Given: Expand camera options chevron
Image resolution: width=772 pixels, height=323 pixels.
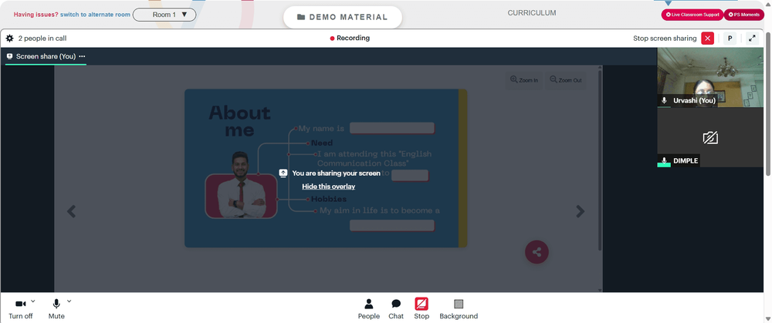Looking at the screenshot, I should (x=33, y=301).
